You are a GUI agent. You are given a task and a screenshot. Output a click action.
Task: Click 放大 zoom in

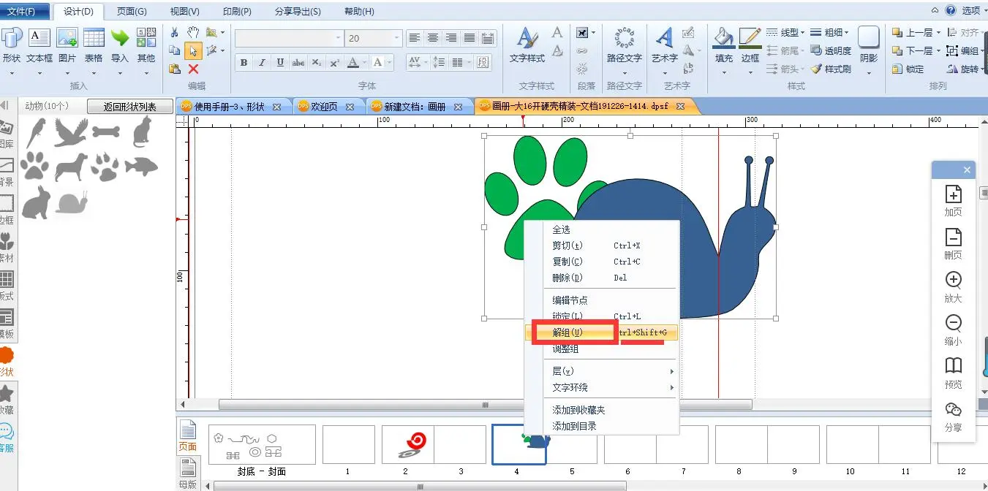pos(953,287)
